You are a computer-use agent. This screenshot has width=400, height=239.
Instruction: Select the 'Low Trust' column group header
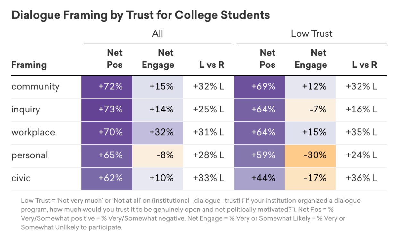(x=311, y=33)
